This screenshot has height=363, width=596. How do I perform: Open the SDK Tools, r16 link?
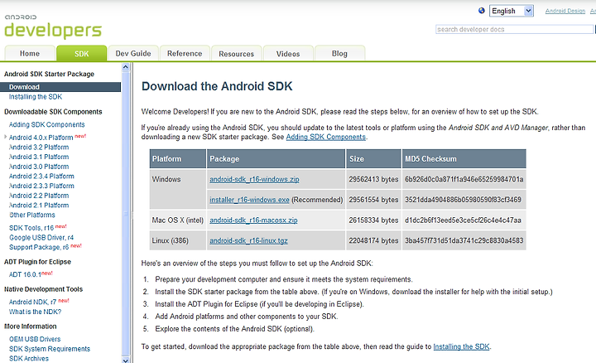[31, 228]
